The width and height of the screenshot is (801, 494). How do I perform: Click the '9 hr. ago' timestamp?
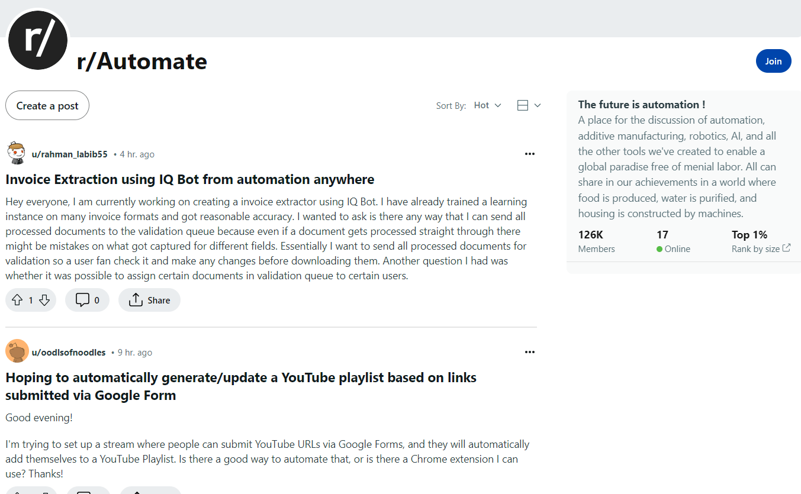135,352
